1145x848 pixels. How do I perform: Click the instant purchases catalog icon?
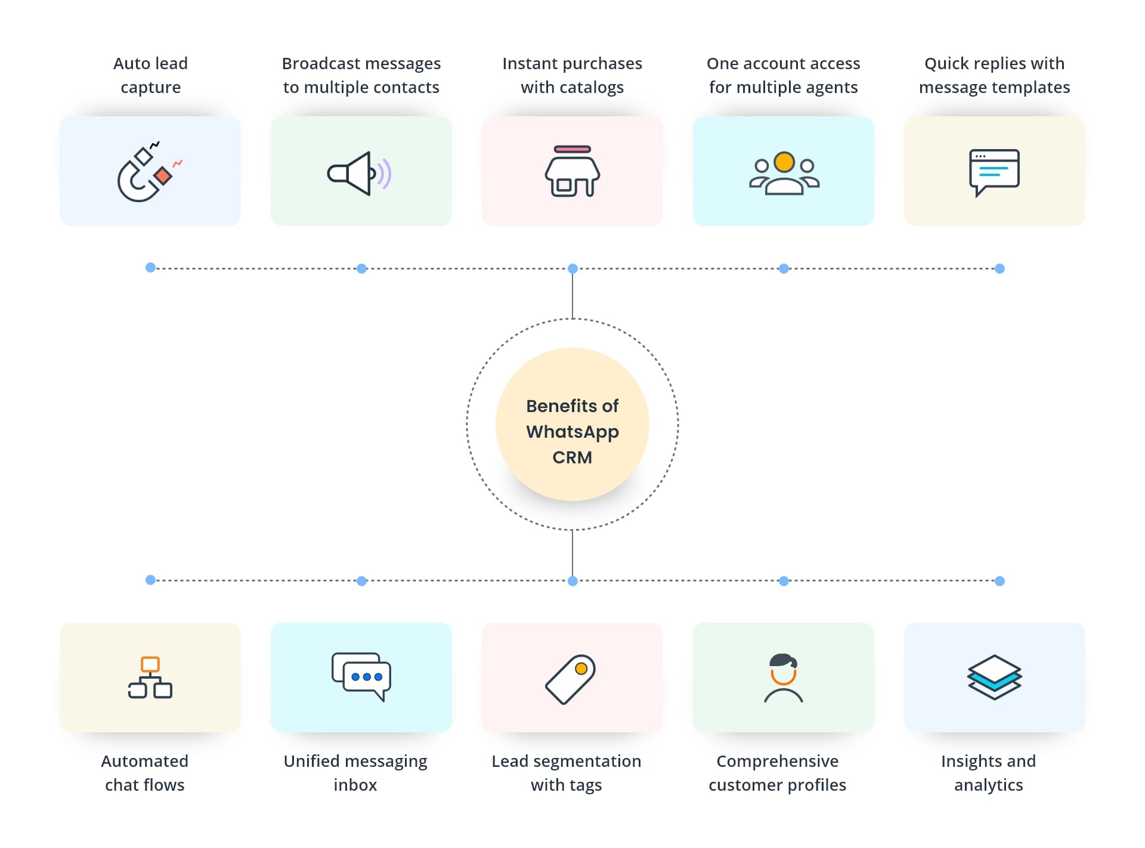572,163
